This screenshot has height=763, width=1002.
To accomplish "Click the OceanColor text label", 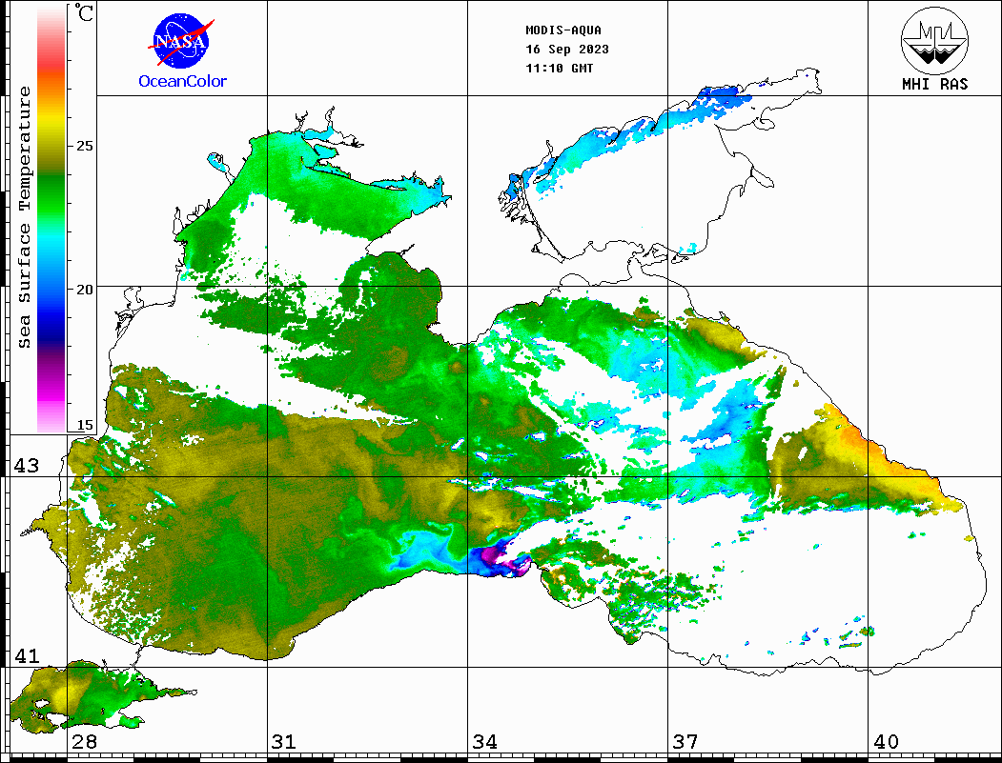I will pos(183,81).
